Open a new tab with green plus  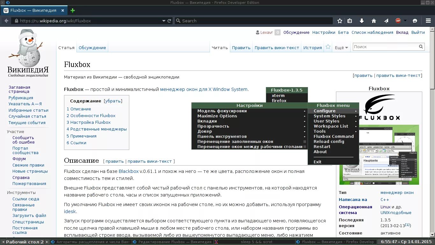(x=73, y=10)
